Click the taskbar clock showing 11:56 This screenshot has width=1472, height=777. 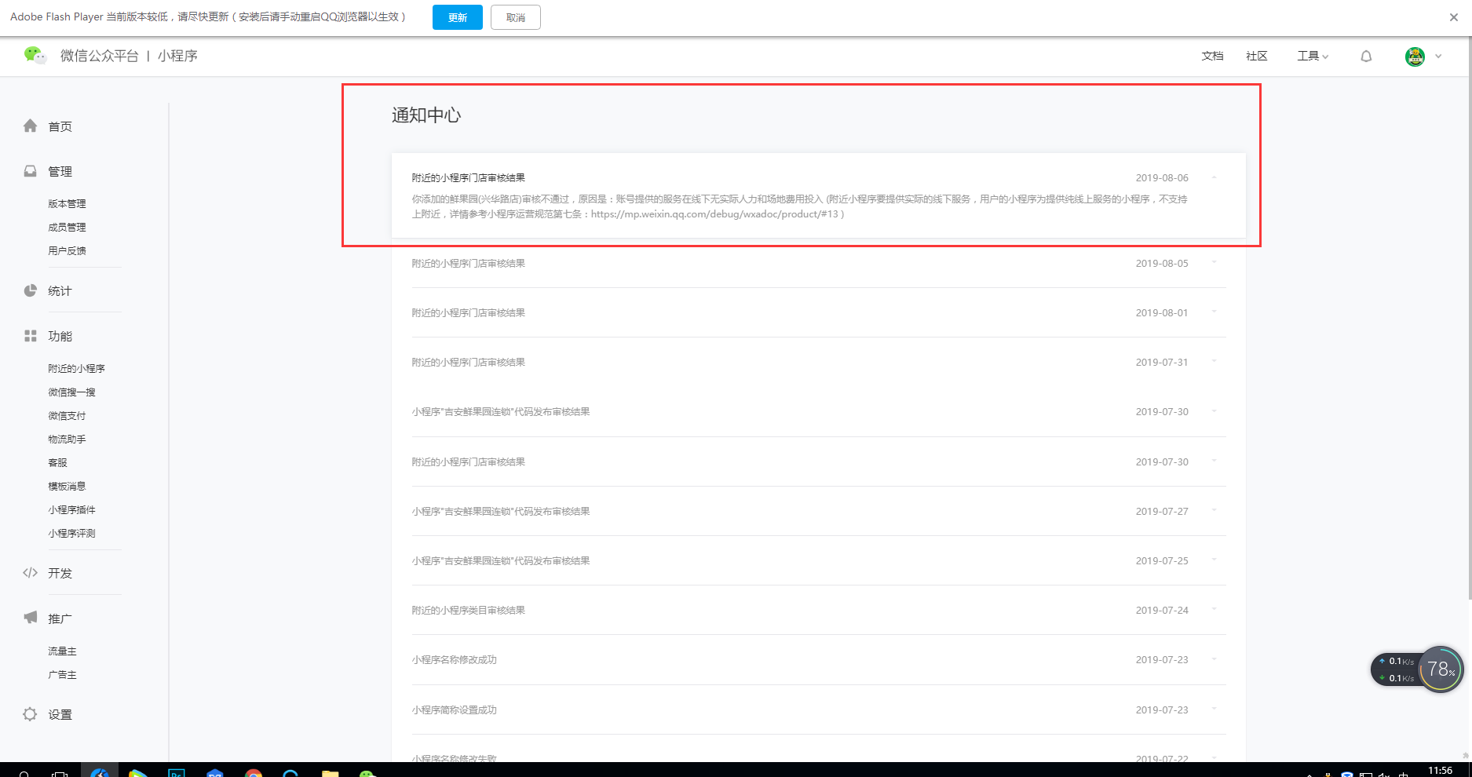click(1440, 771)
